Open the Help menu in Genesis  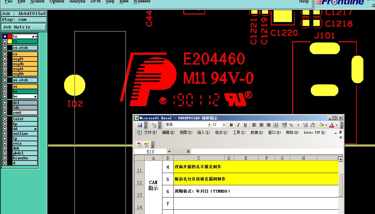coord(304,2)
